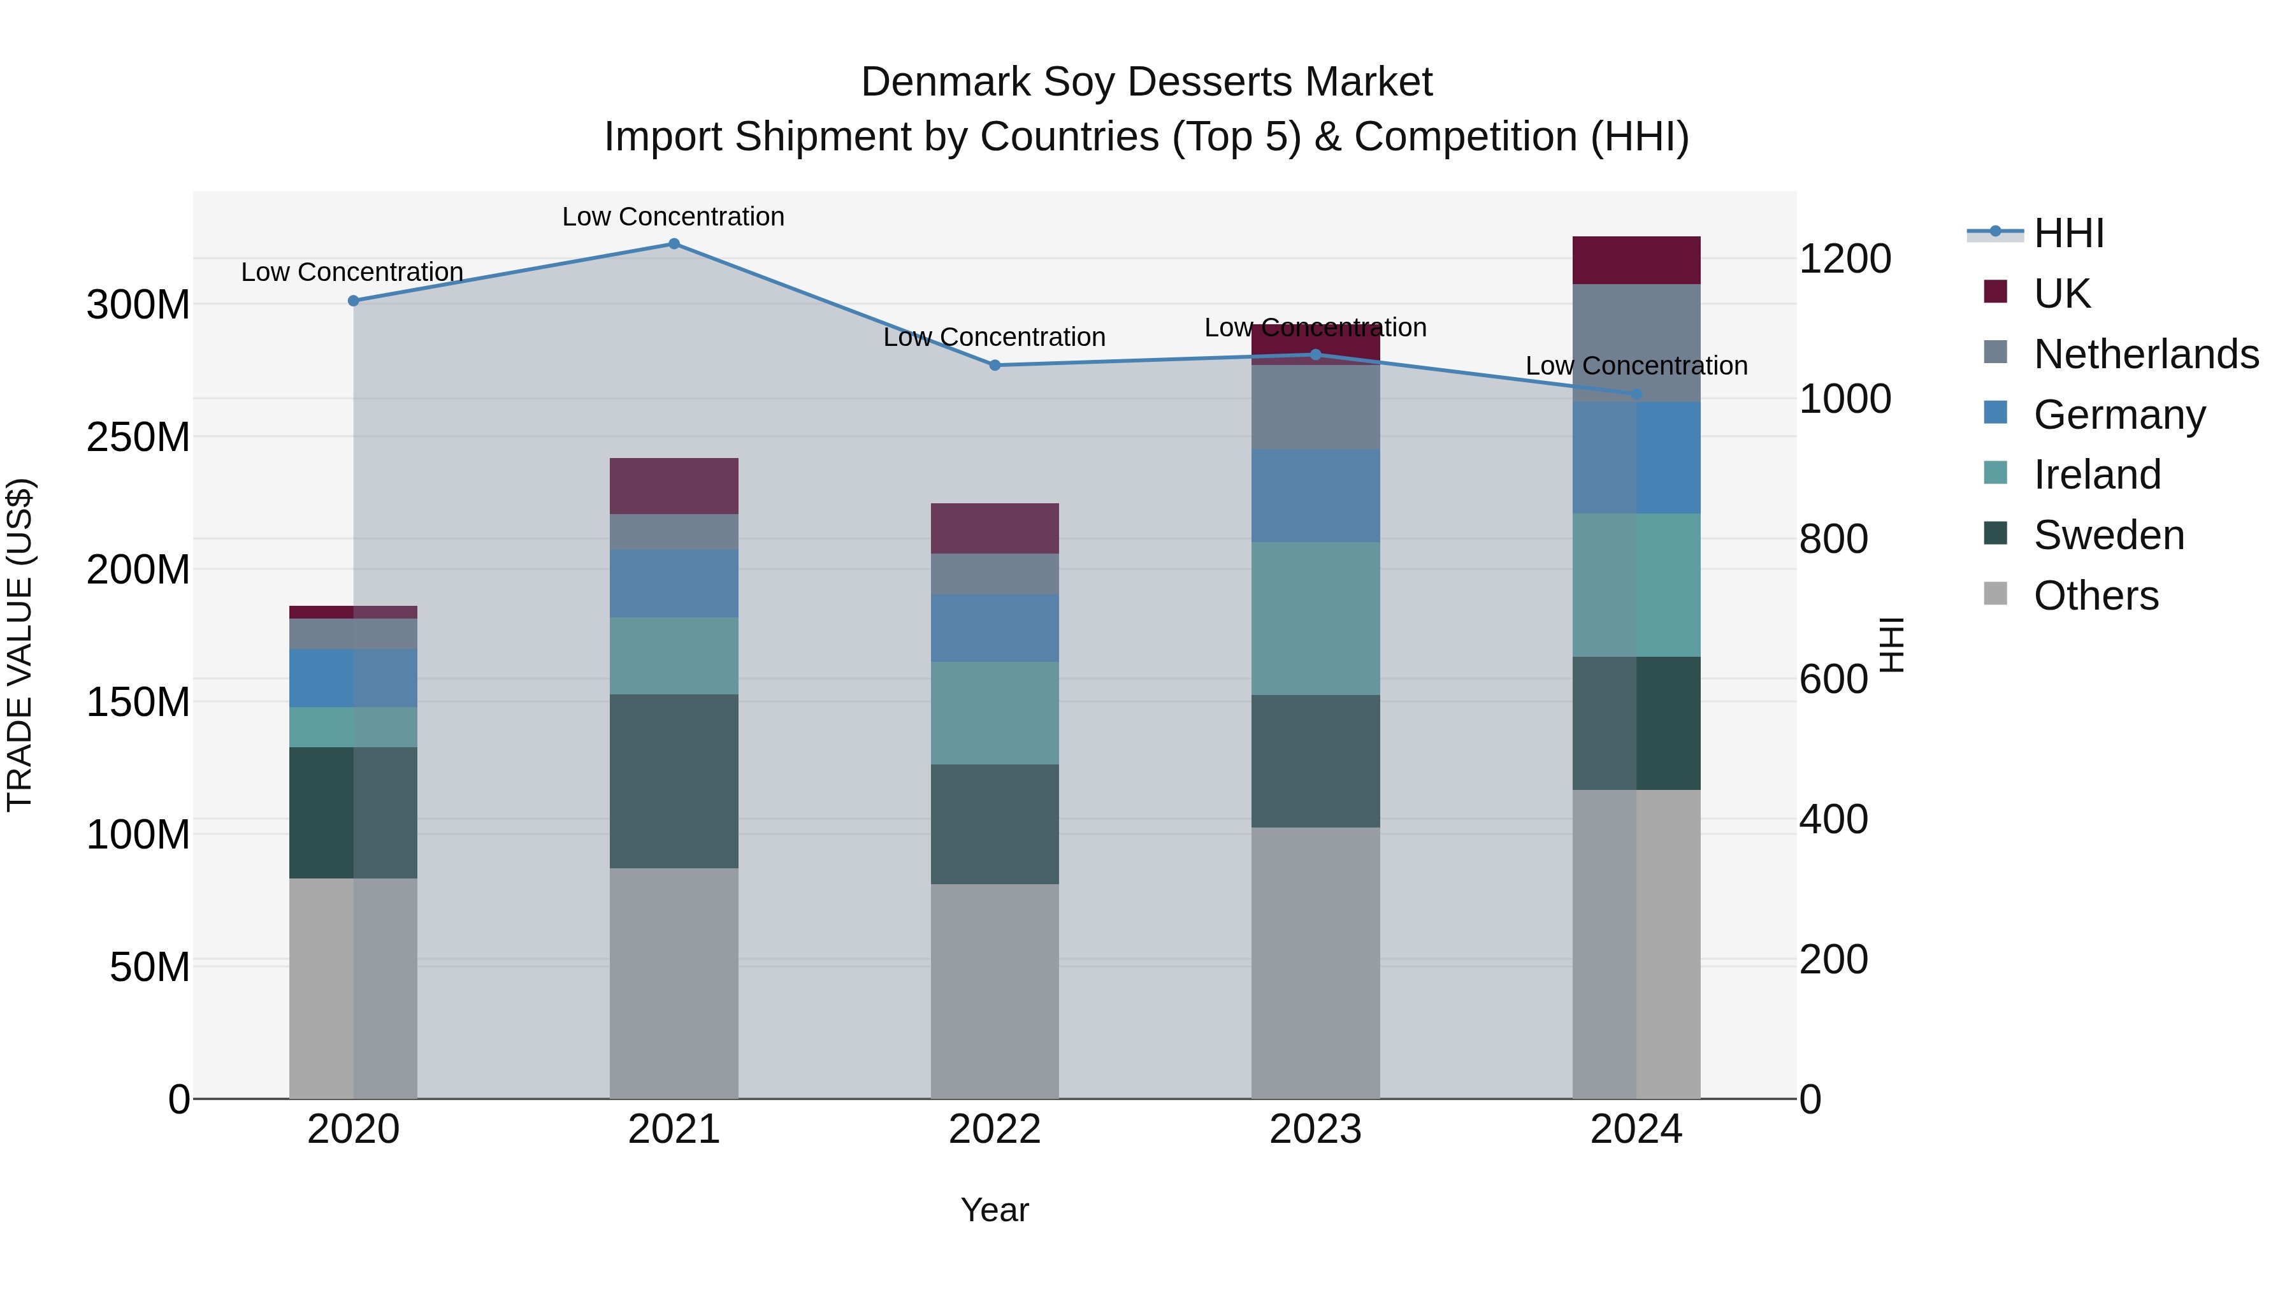Click the 300M y-axis tick label
The height and width of the screenshot is (1290, 2294).
[x=138, y=305]
